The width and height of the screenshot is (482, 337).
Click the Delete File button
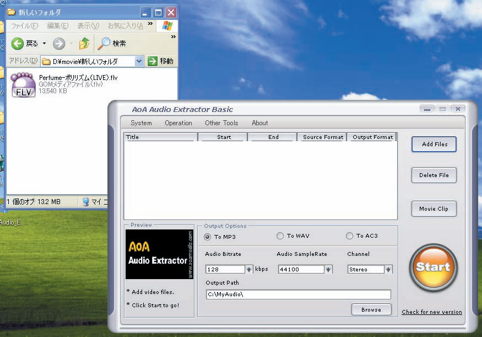pos(434,175)
